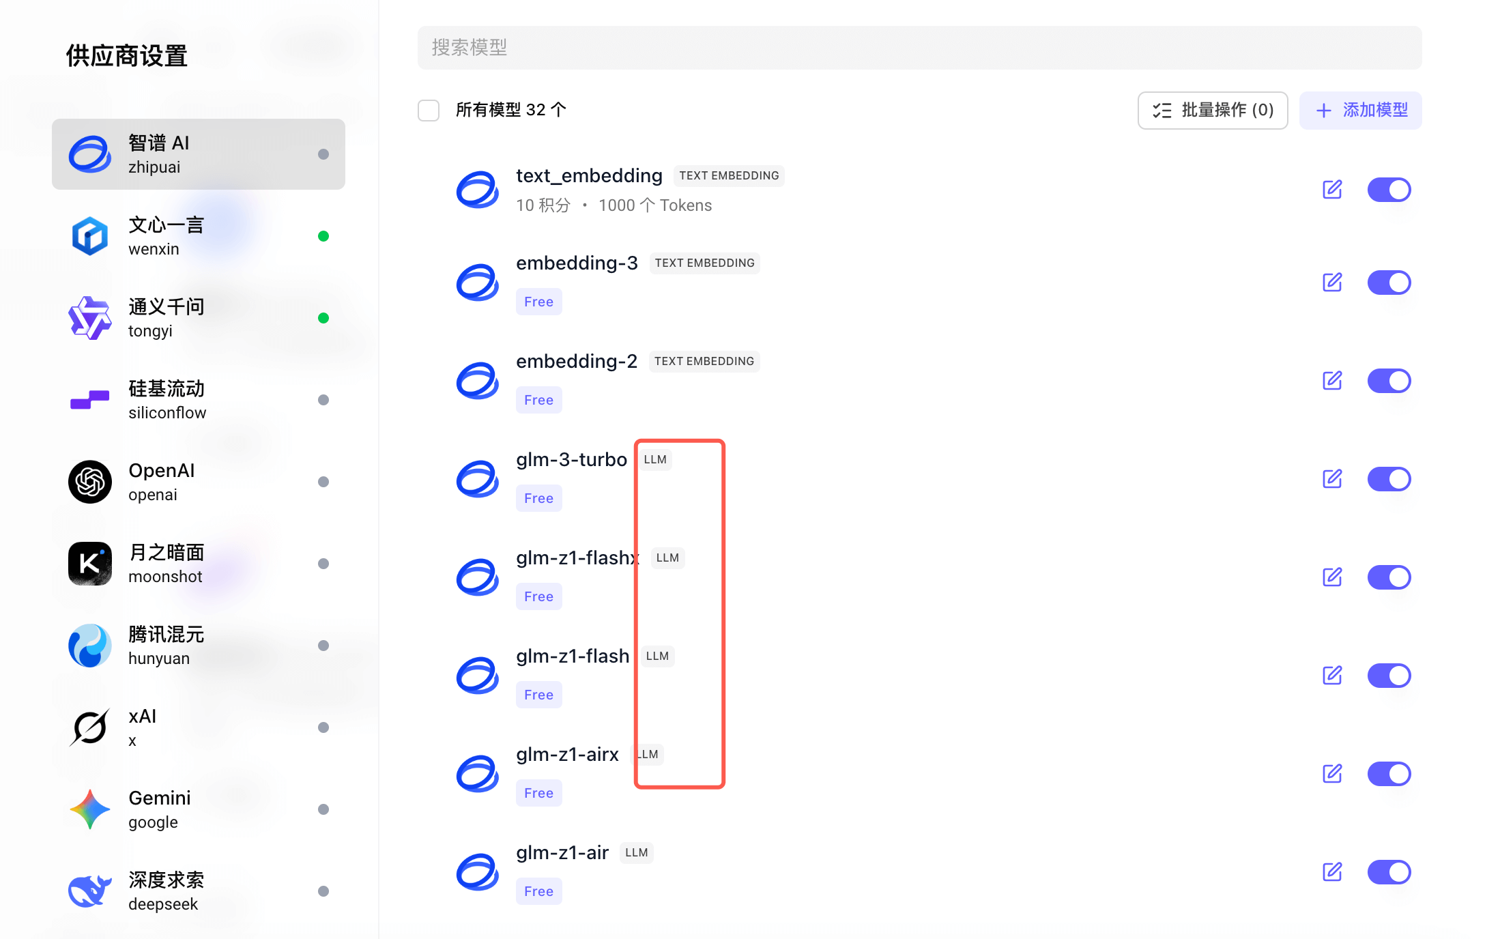Open the 批量操作 batch operations button
The image size is (1485, 939).
1213,110
